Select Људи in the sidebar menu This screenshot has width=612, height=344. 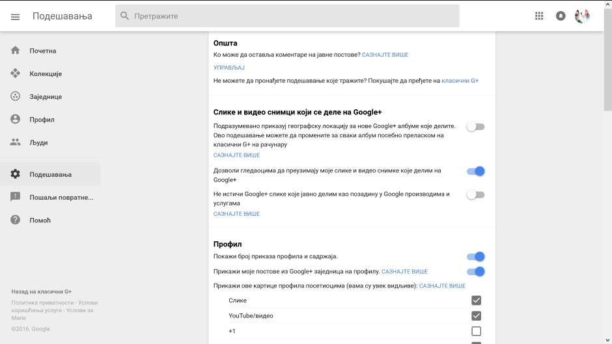click(38, 142)
